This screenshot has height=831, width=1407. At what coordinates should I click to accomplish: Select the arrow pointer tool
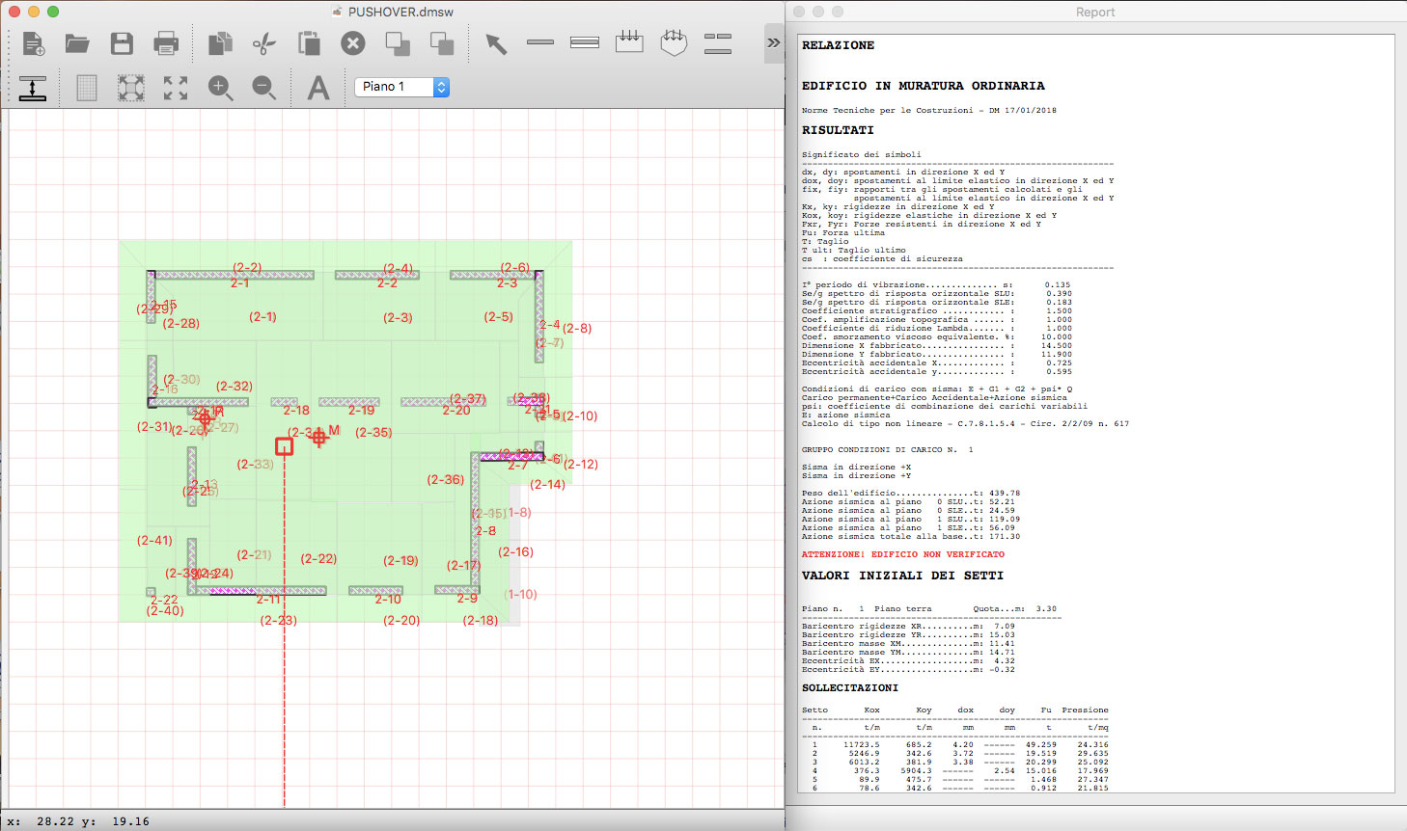click(x=496, y=43)
